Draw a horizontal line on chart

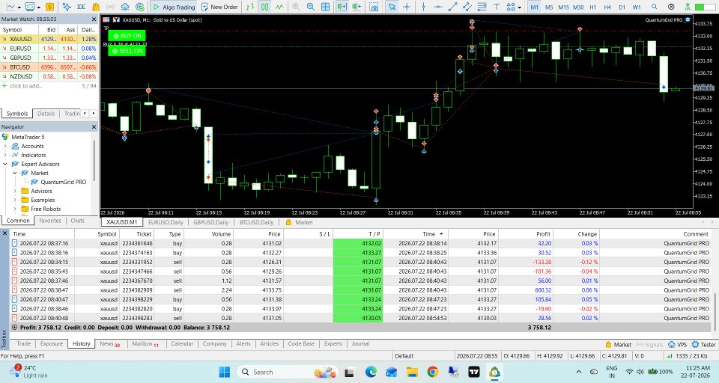(x=438, y=7)
